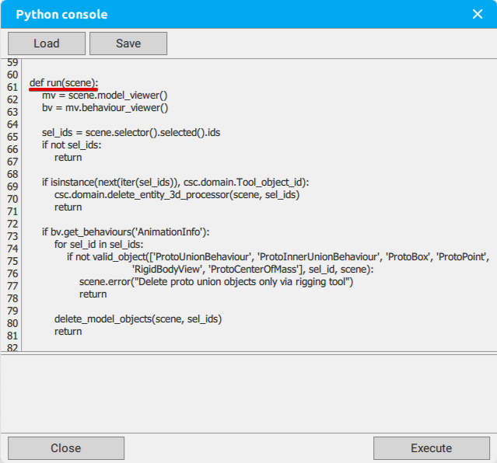This screenshot has height=463, width=497.
Task: Run the script with the Execute button
Action: (432, 448)
